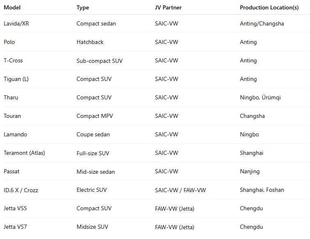Screen dimensions: 310x239
Task: Click the Hatchback type cell
Action: (90, 42)
